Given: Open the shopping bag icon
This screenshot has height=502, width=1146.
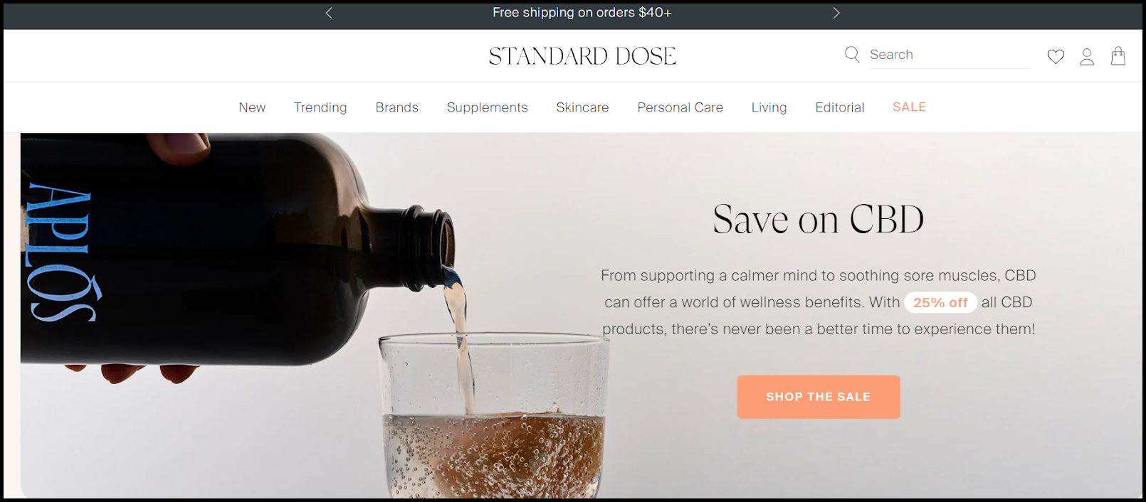Looking at the screenshot, I should click(1118, 56).
